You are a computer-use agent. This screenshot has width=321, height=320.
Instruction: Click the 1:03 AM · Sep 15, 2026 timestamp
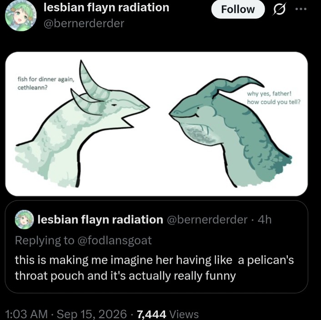tap(66, 314)
